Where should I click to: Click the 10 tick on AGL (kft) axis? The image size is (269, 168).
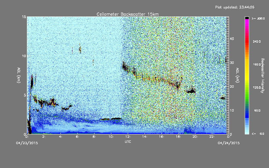pyautogui.click(x=232, y=111)
